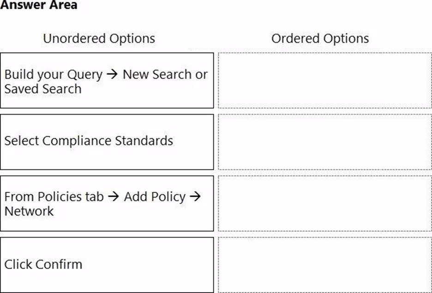Click the arrow after 'Build your Query'
432x293 pixels.
coord(112,75)
